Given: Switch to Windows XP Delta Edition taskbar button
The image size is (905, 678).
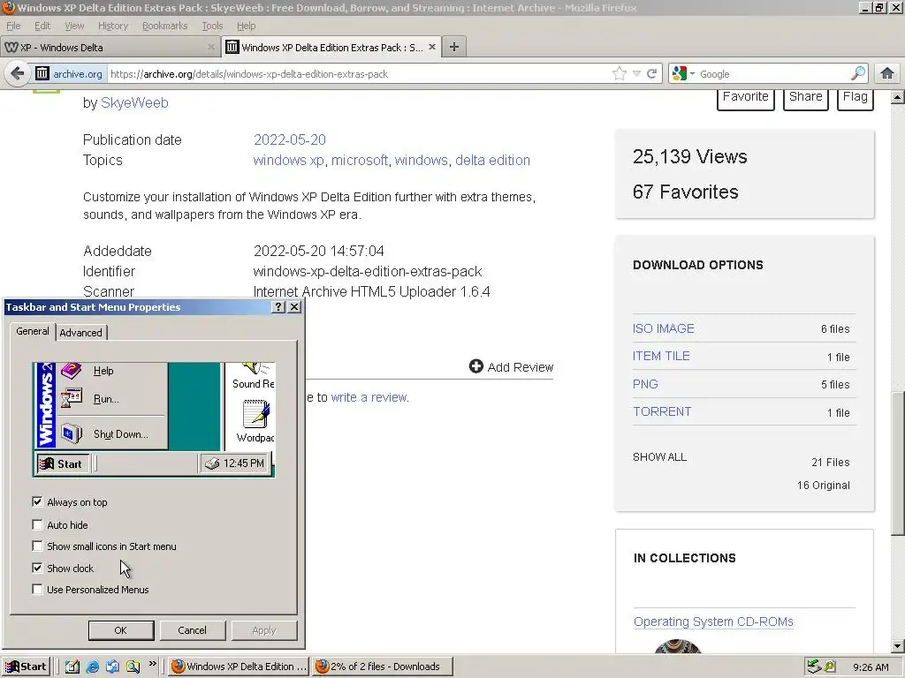Looking at the screenshot, I should click(x=239, y=667).
